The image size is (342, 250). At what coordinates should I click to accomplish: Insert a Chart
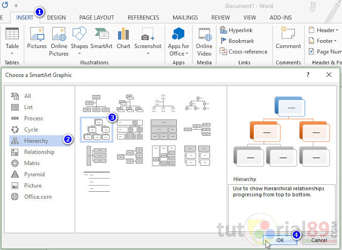[123, 38]
